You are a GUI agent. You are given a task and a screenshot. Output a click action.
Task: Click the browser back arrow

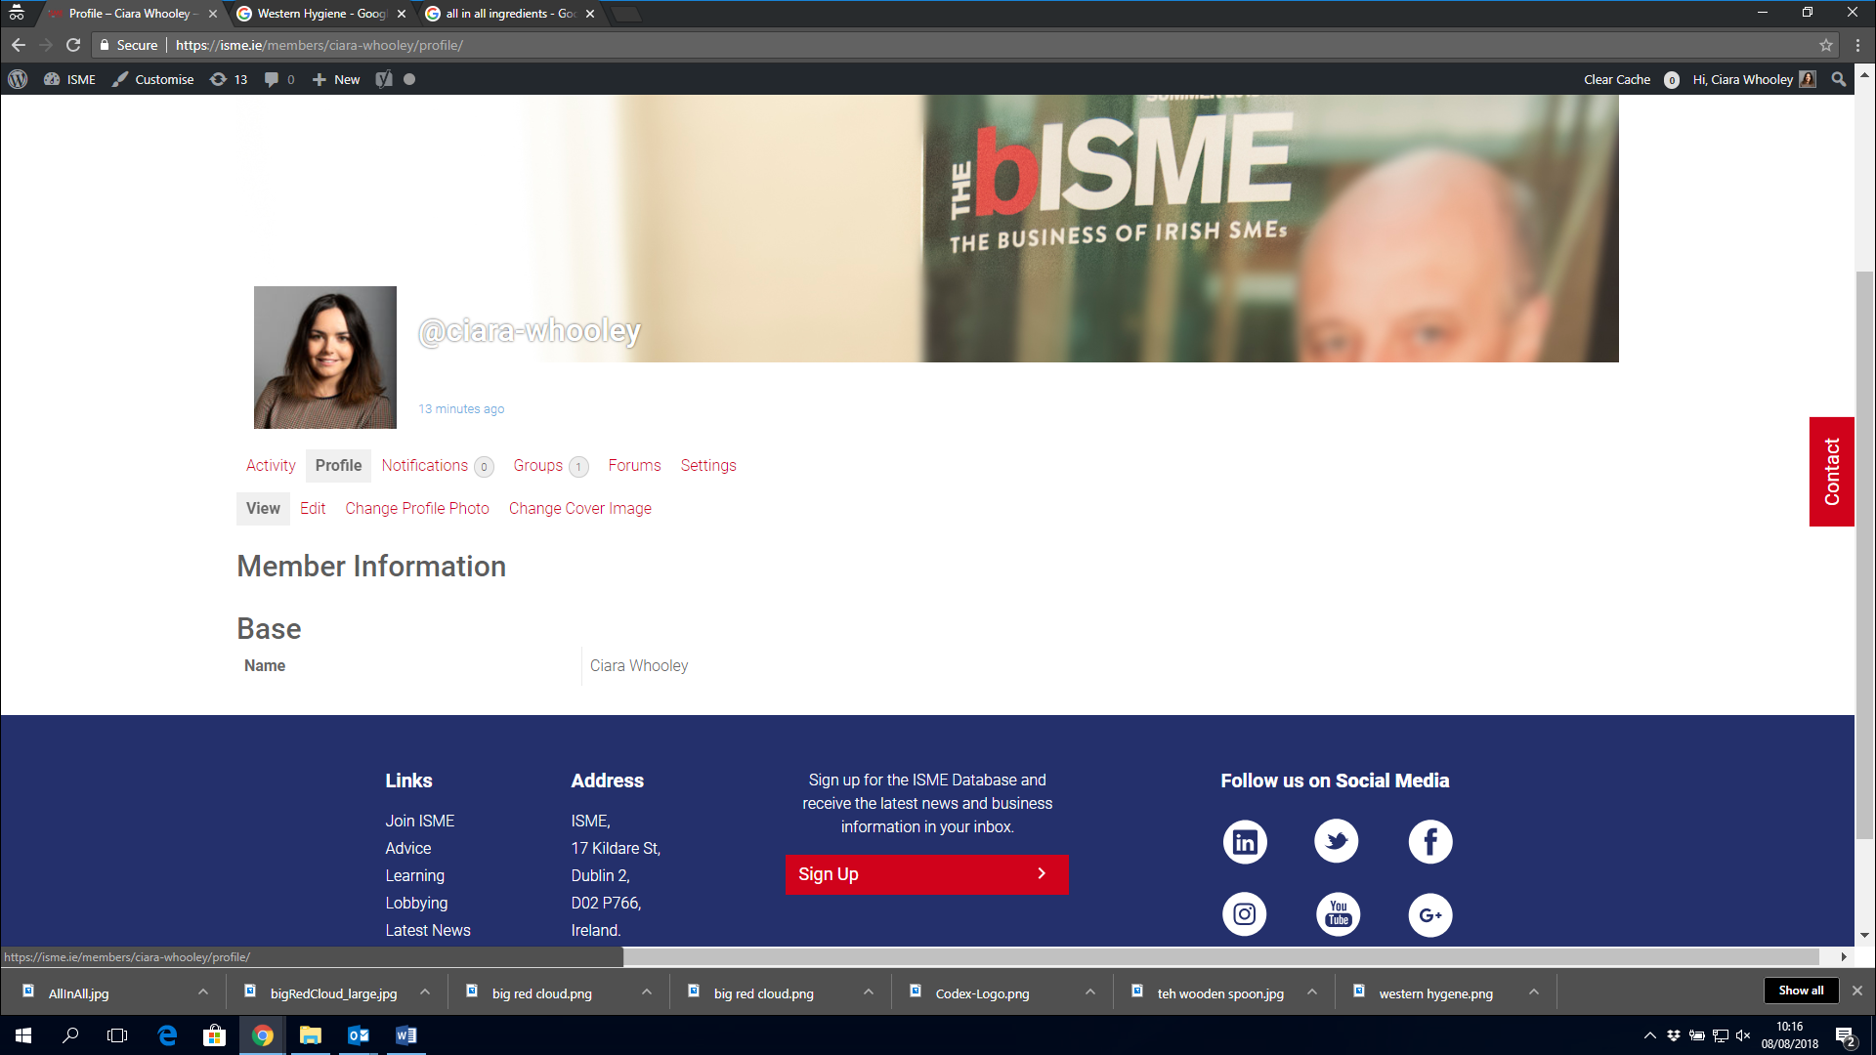tap(19, 45)
